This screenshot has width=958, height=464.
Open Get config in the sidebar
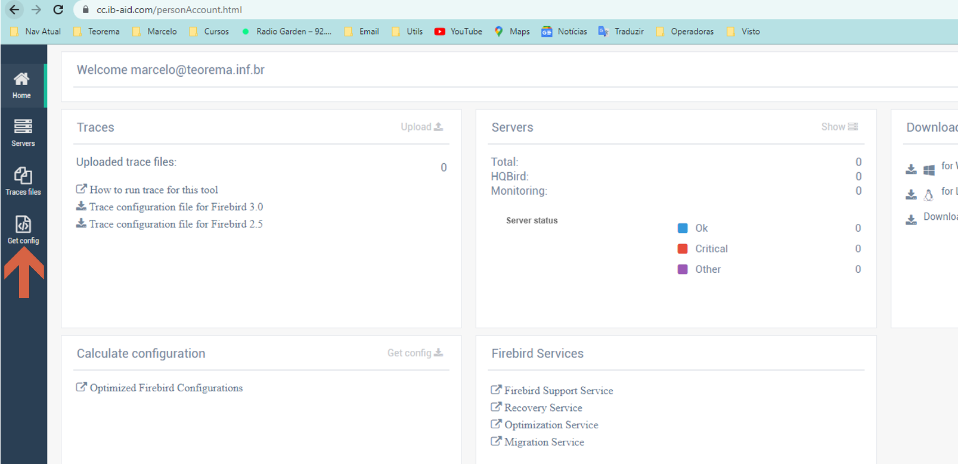coord(23,230)
